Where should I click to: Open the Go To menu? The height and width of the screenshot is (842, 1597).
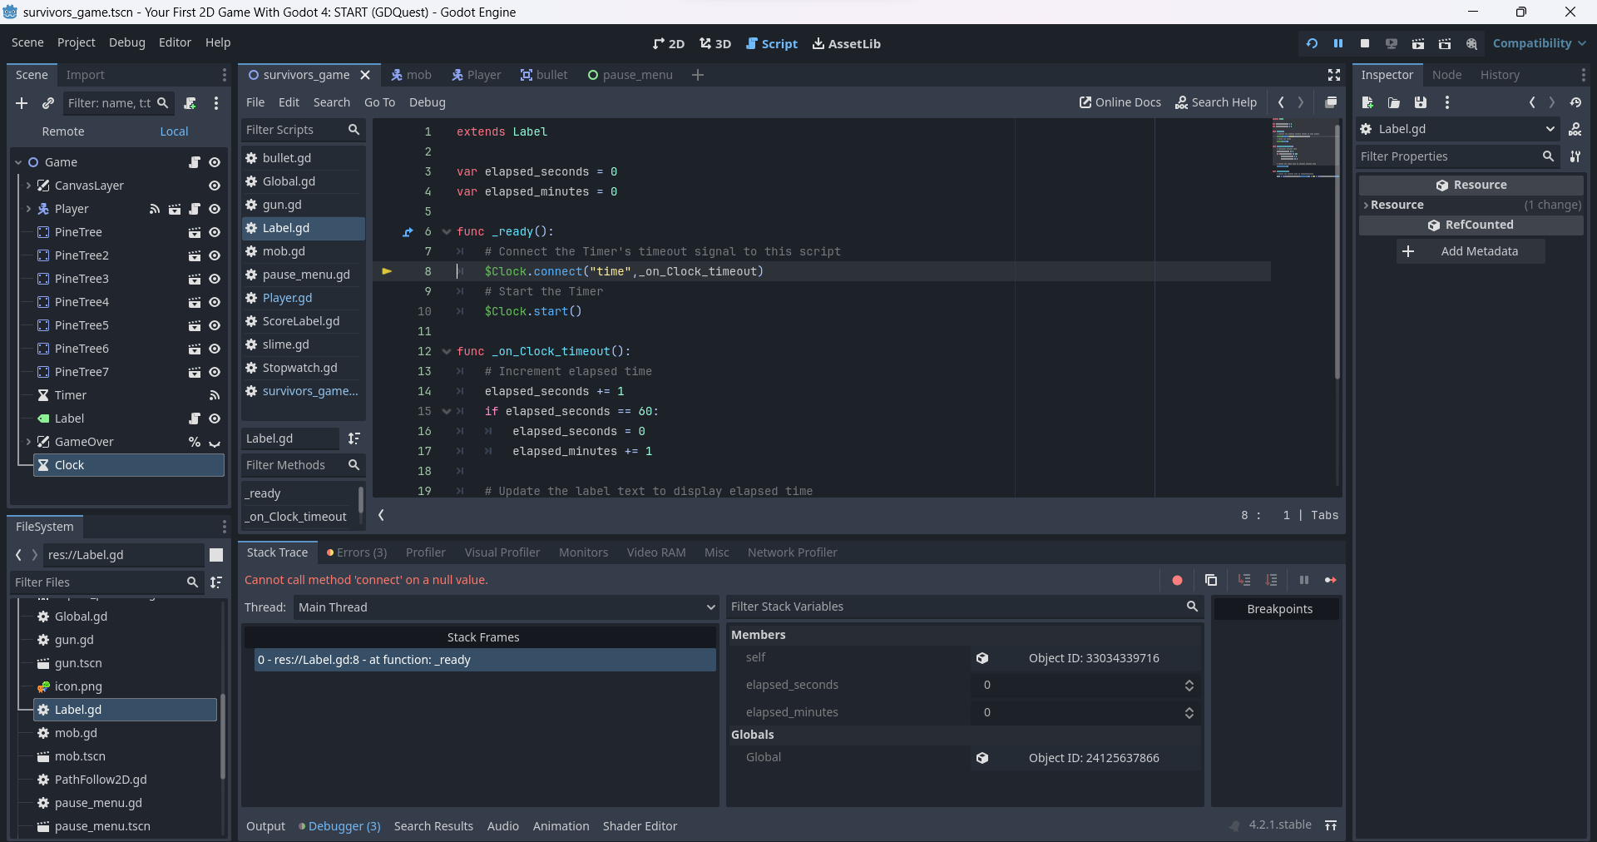379,102
